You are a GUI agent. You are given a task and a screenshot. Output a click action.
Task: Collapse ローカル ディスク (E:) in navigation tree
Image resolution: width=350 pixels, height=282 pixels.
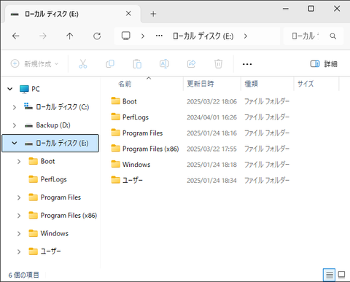point(15,143)
